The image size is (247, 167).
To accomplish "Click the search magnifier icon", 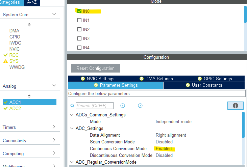I will pos(72,106).
